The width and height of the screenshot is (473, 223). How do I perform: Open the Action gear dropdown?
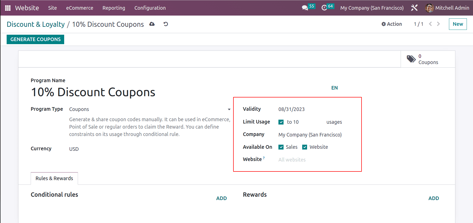tap(392, 24)
